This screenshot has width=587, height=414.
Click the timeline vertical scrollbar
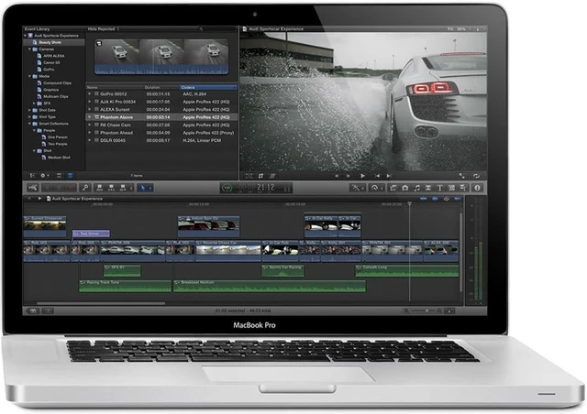(x=460, y=253)
